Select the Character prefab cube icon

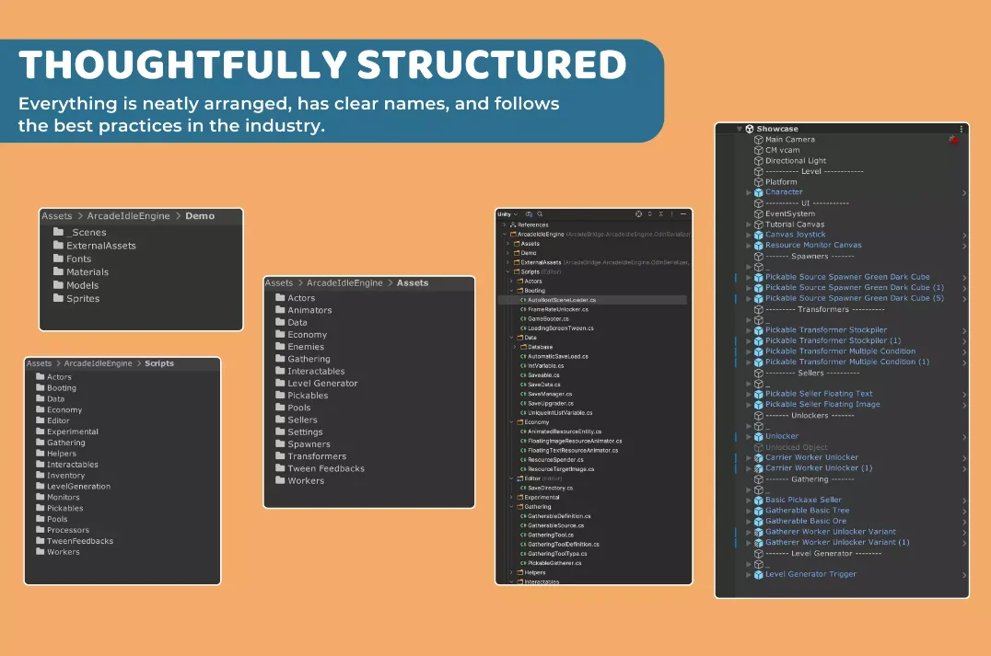coord(758,192)
